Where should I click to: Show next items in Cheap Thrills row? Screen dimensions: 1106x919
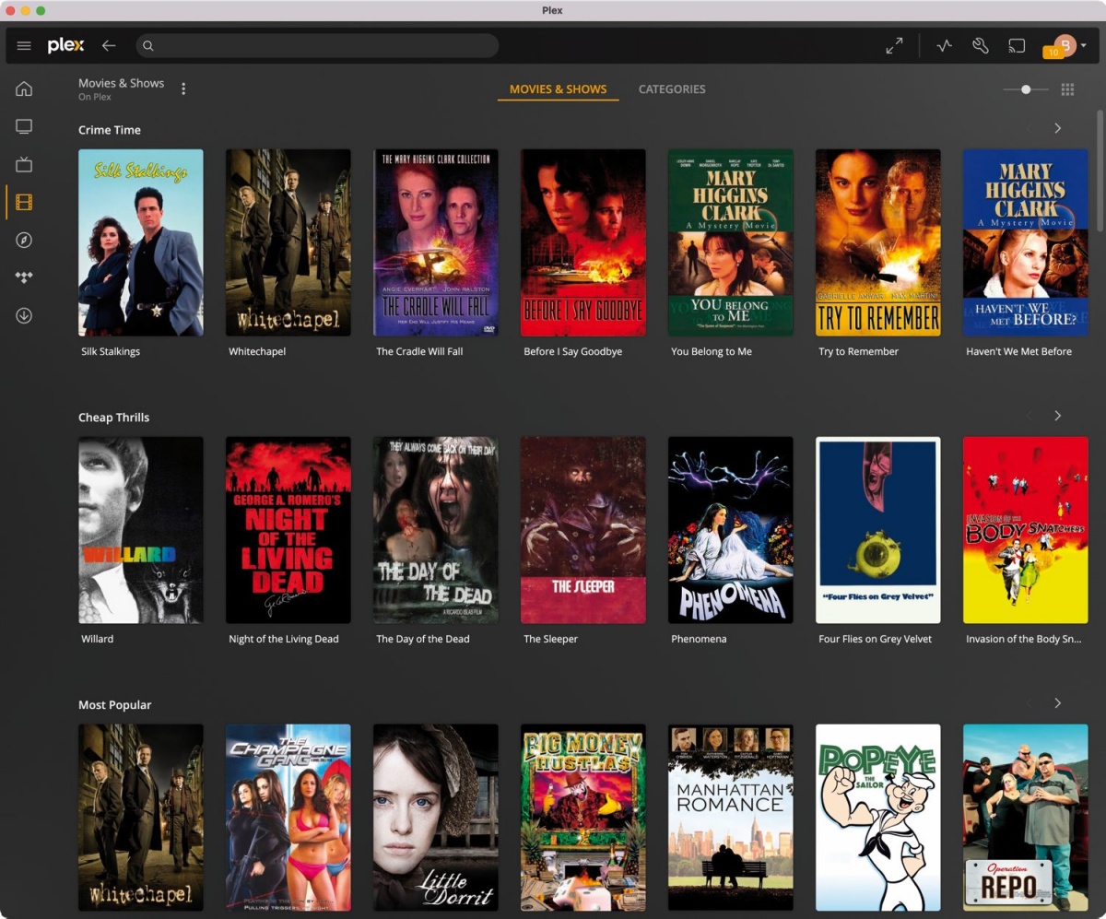[1058, 416]
